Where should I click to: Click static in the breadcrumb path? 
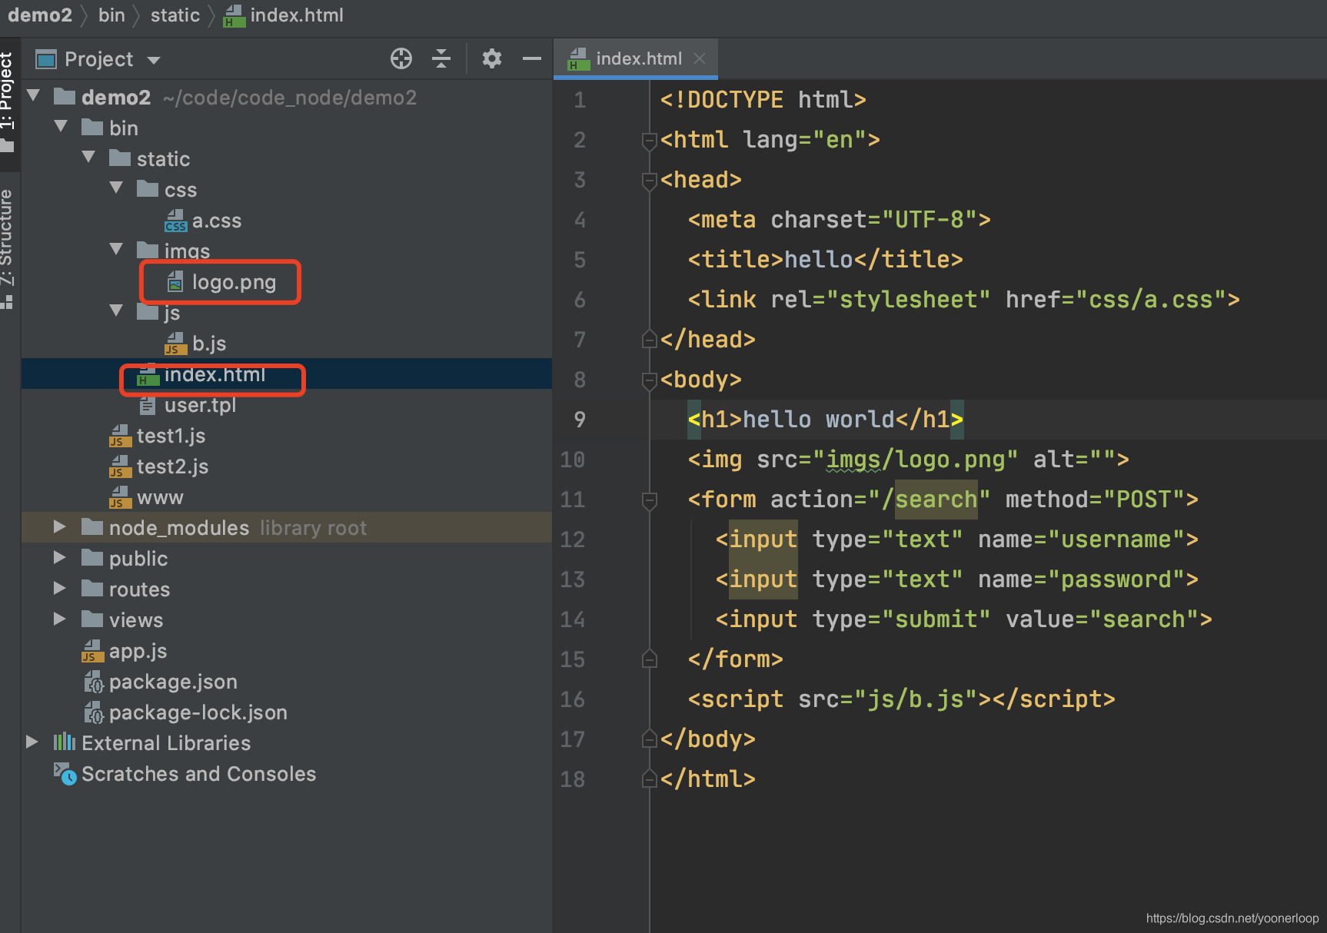coord(175,15)
